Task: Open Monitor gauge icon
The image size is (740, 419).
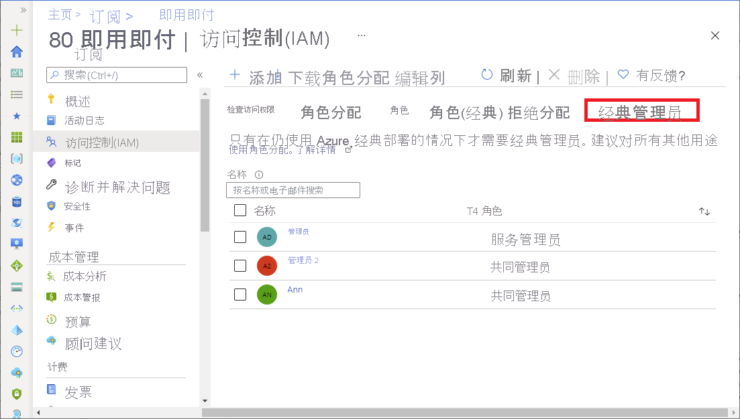Action: pos(17,351)
